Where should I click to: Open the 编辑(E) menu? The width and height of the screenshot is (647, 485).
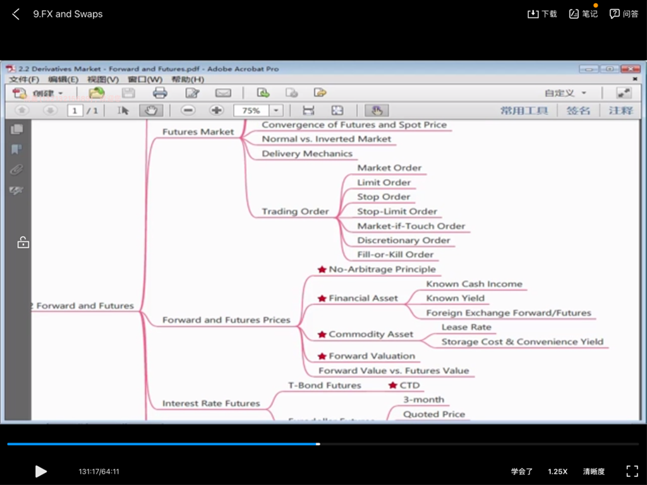(x=63, y=79)
